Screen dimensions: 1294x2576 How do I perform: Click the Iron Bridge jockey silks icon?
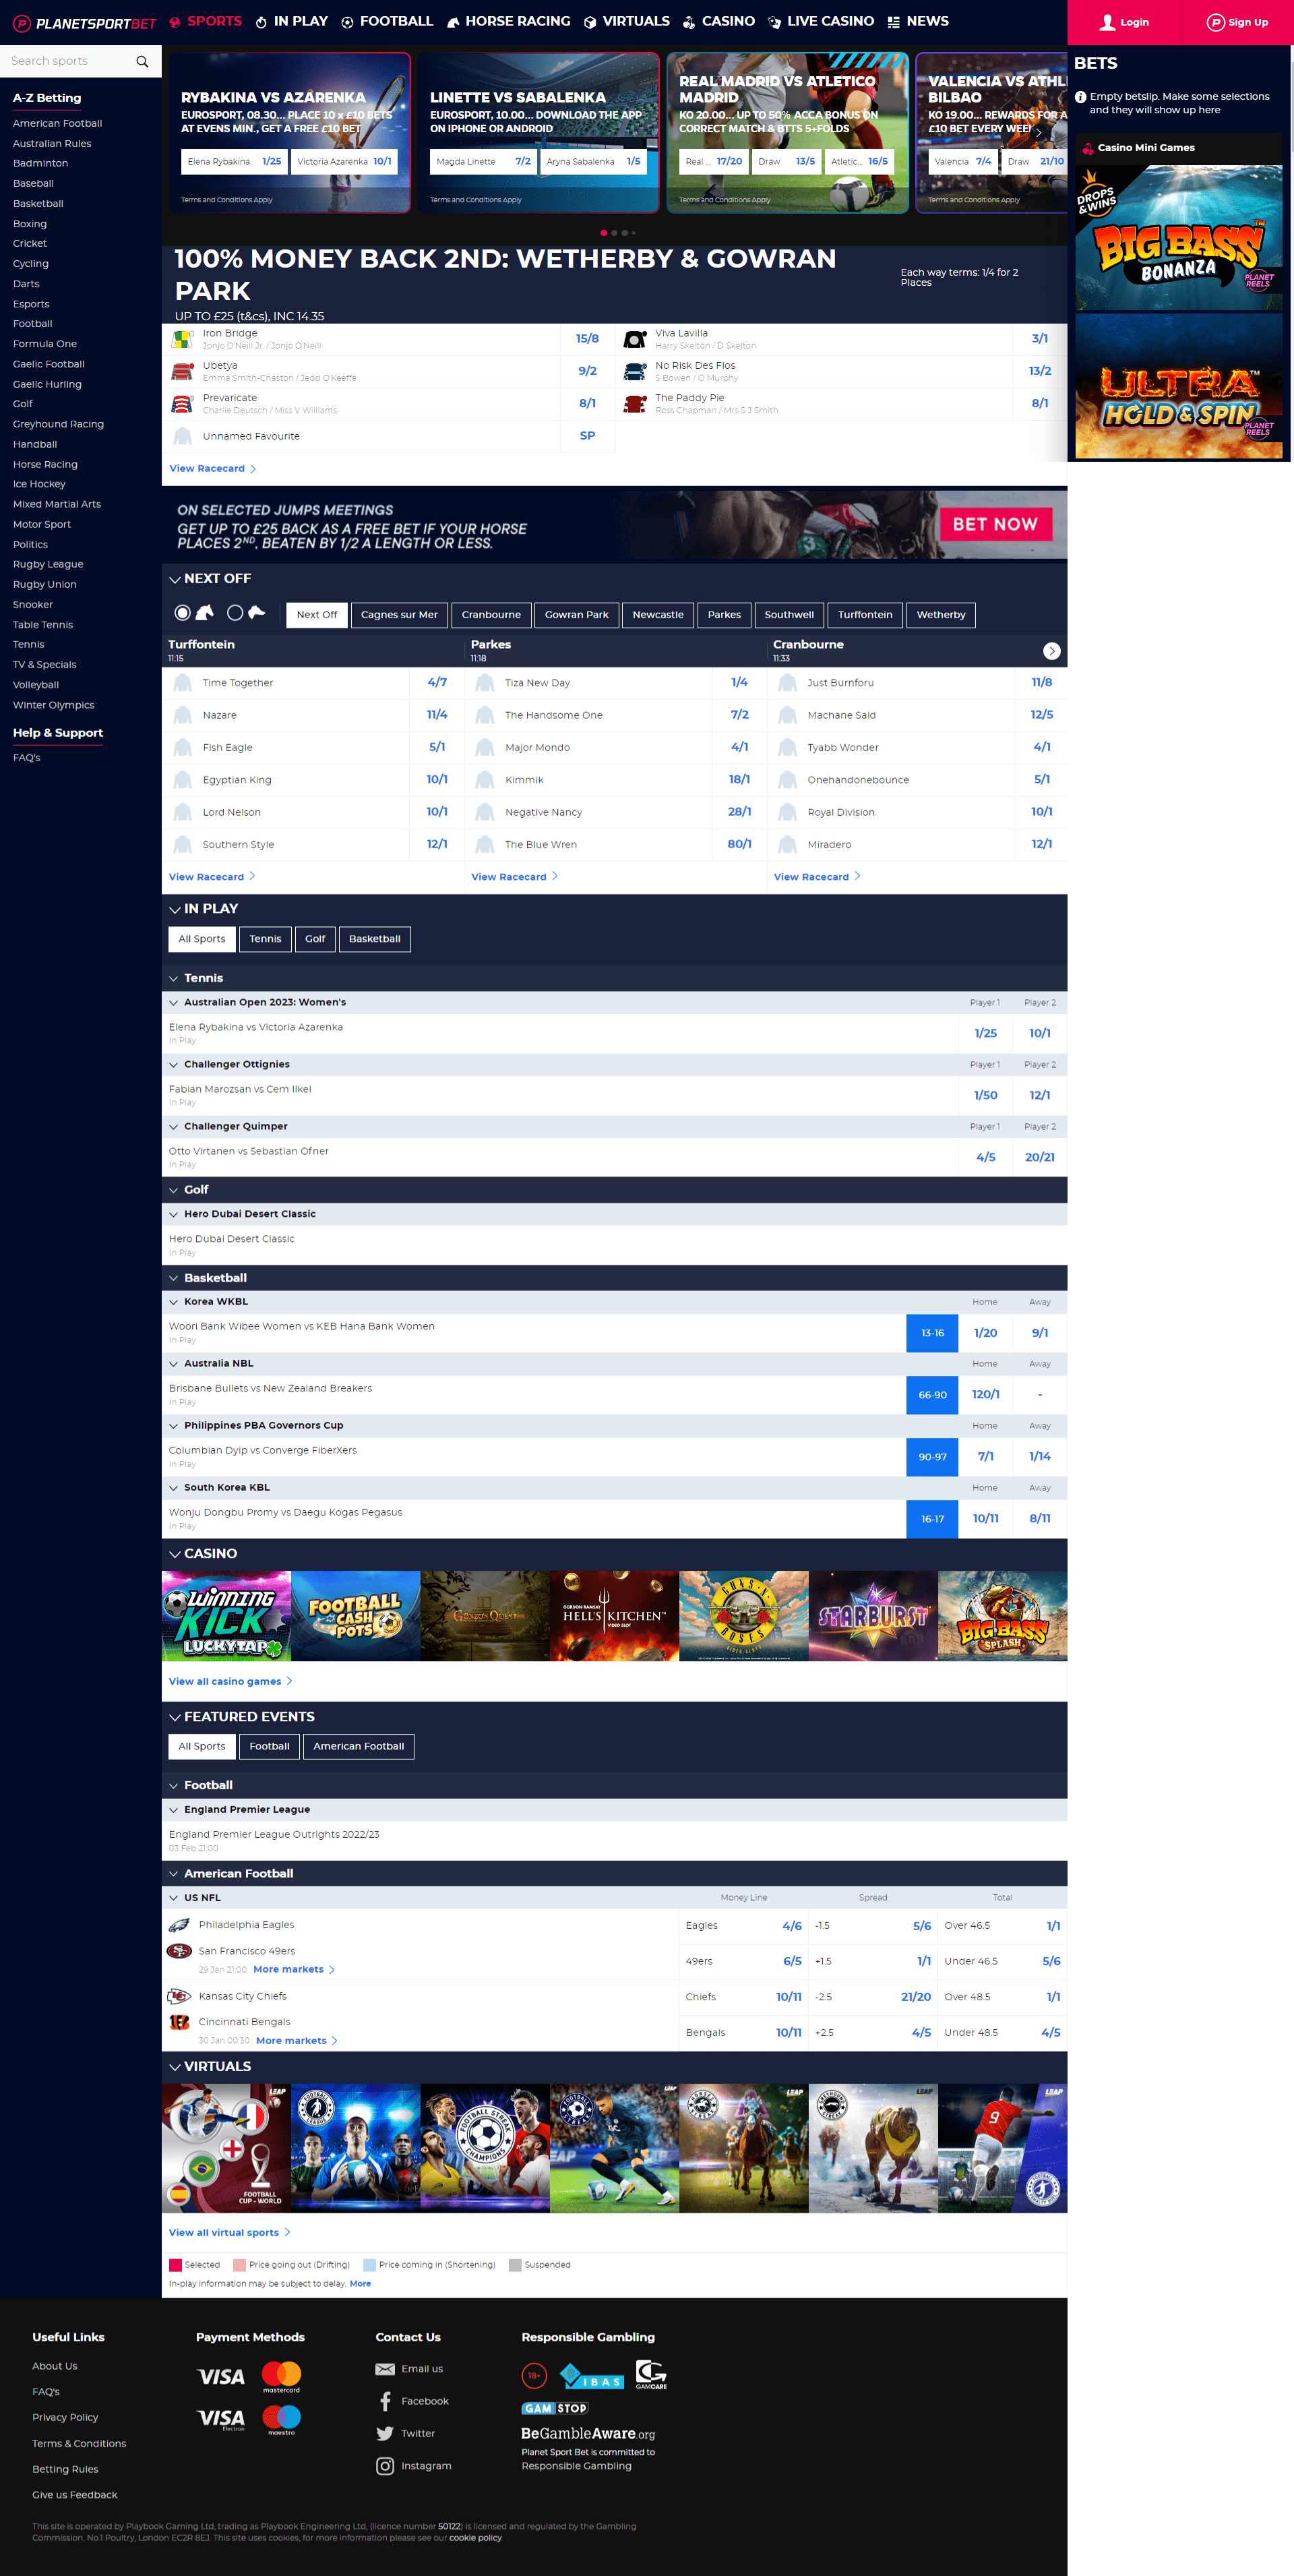point(182,339)
